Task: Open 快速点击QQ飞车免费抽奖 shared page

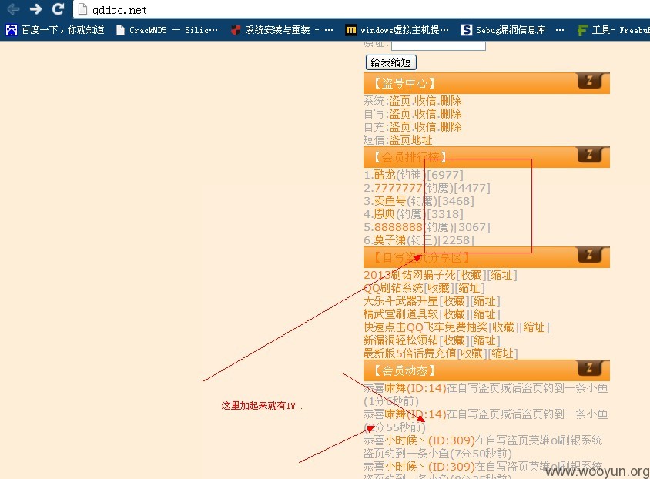Action: pyautogui.click(x=426, y=327)
